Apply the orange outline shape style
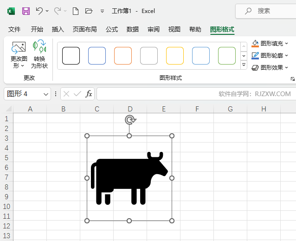 (x=123, y=56)
